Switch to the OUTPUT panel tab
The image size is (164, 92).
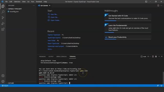tap(51, 56)
